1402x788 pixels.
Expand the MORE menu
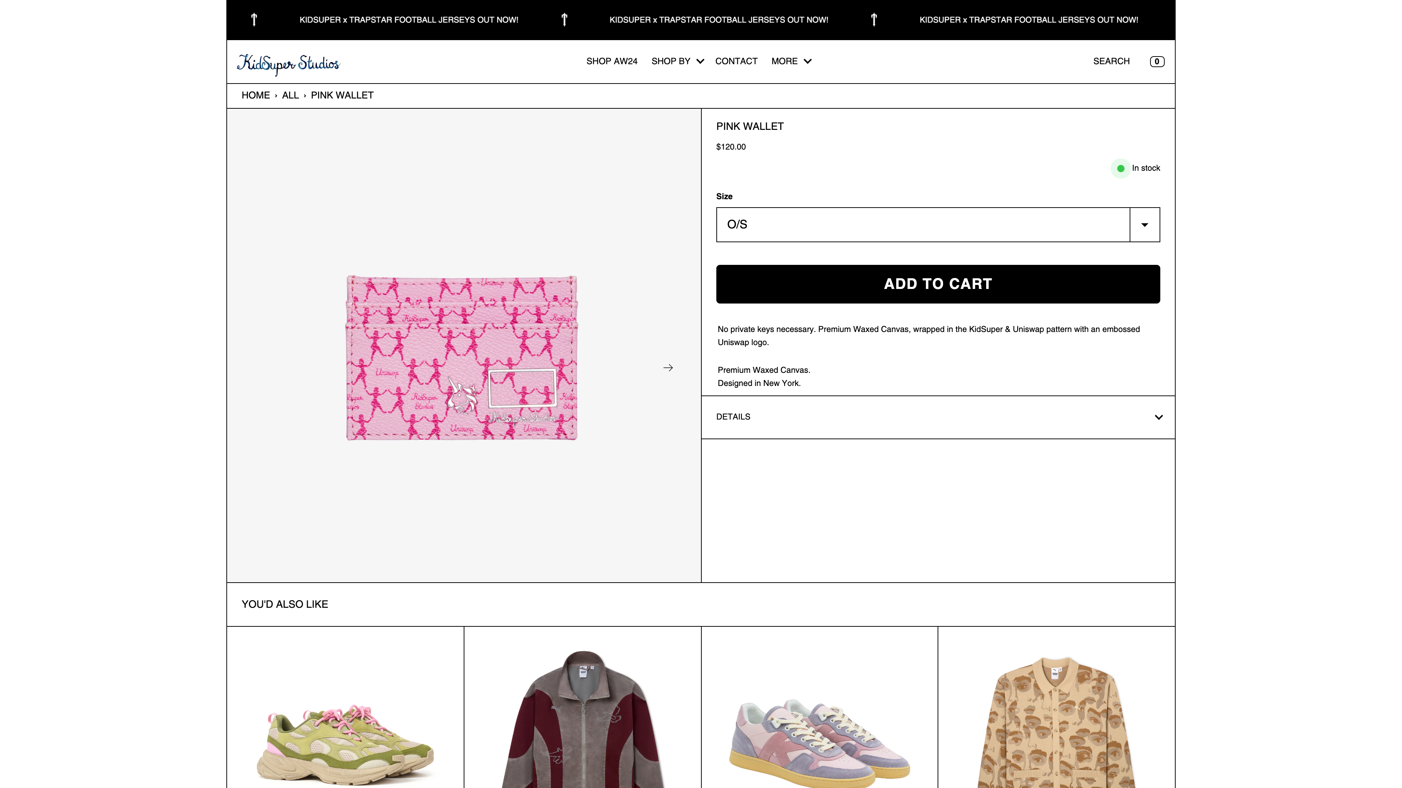[x=791, y=61]
